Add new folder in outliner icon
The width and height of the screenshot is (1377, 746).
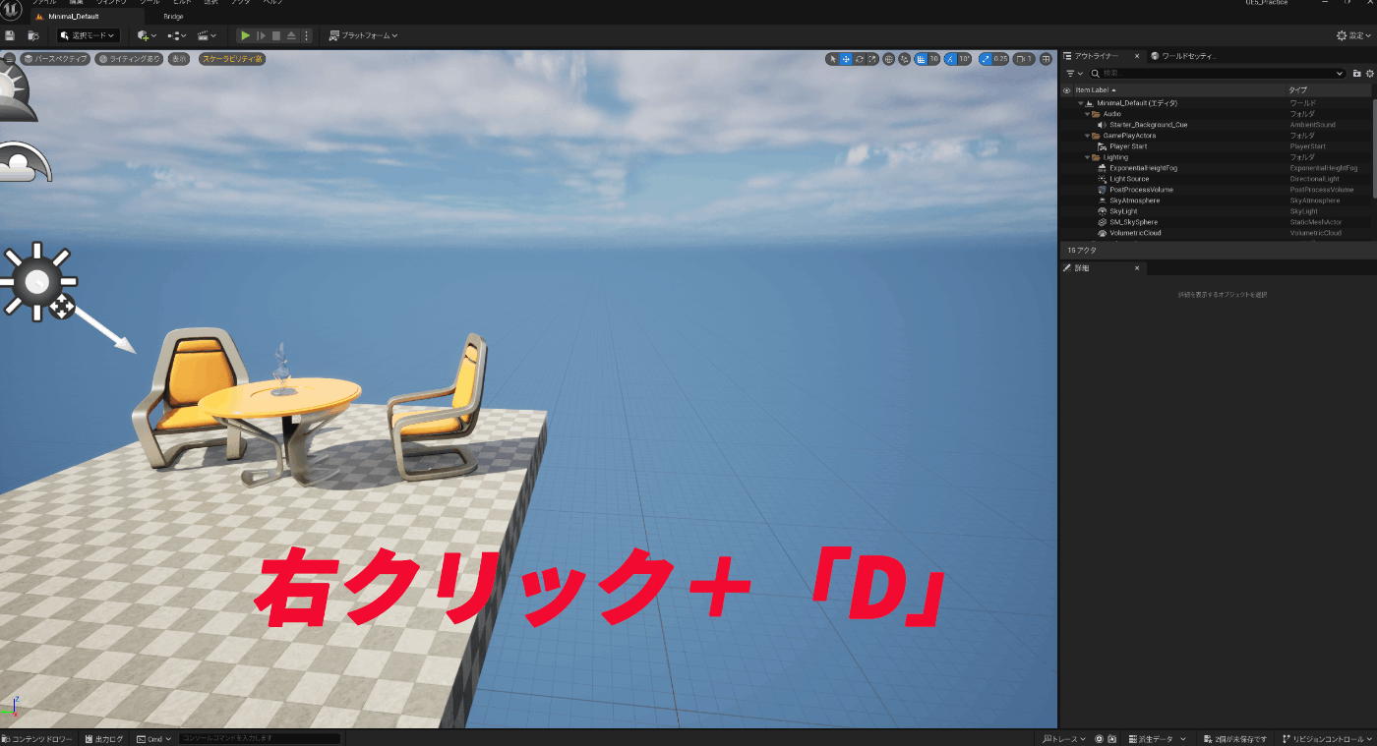pos(1357,74)
